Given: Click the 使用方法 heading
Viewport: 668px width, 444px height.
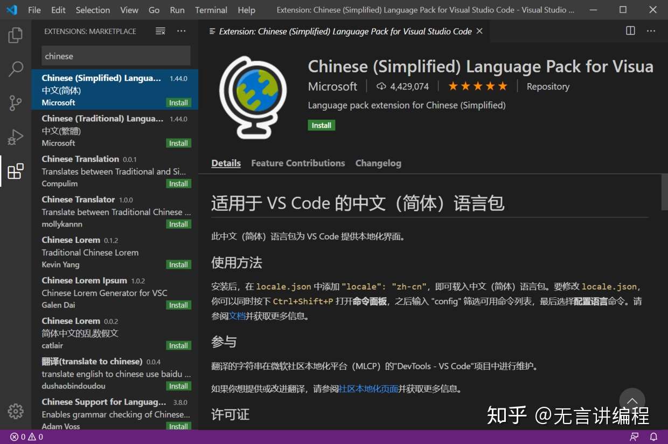Looking at the screenshot, I should point(236,263).
